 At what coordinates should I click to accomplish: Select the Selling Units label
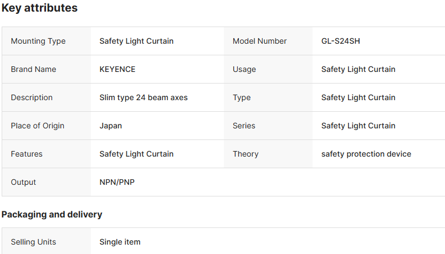(x=33, y=242)
